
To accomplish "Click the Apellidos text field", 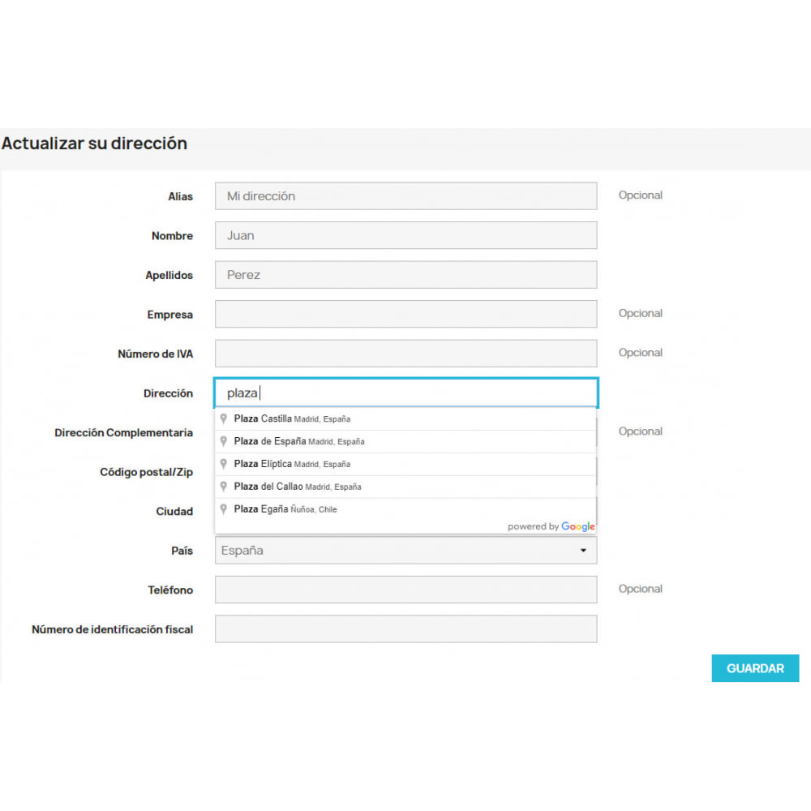I will tap(405, 275).
